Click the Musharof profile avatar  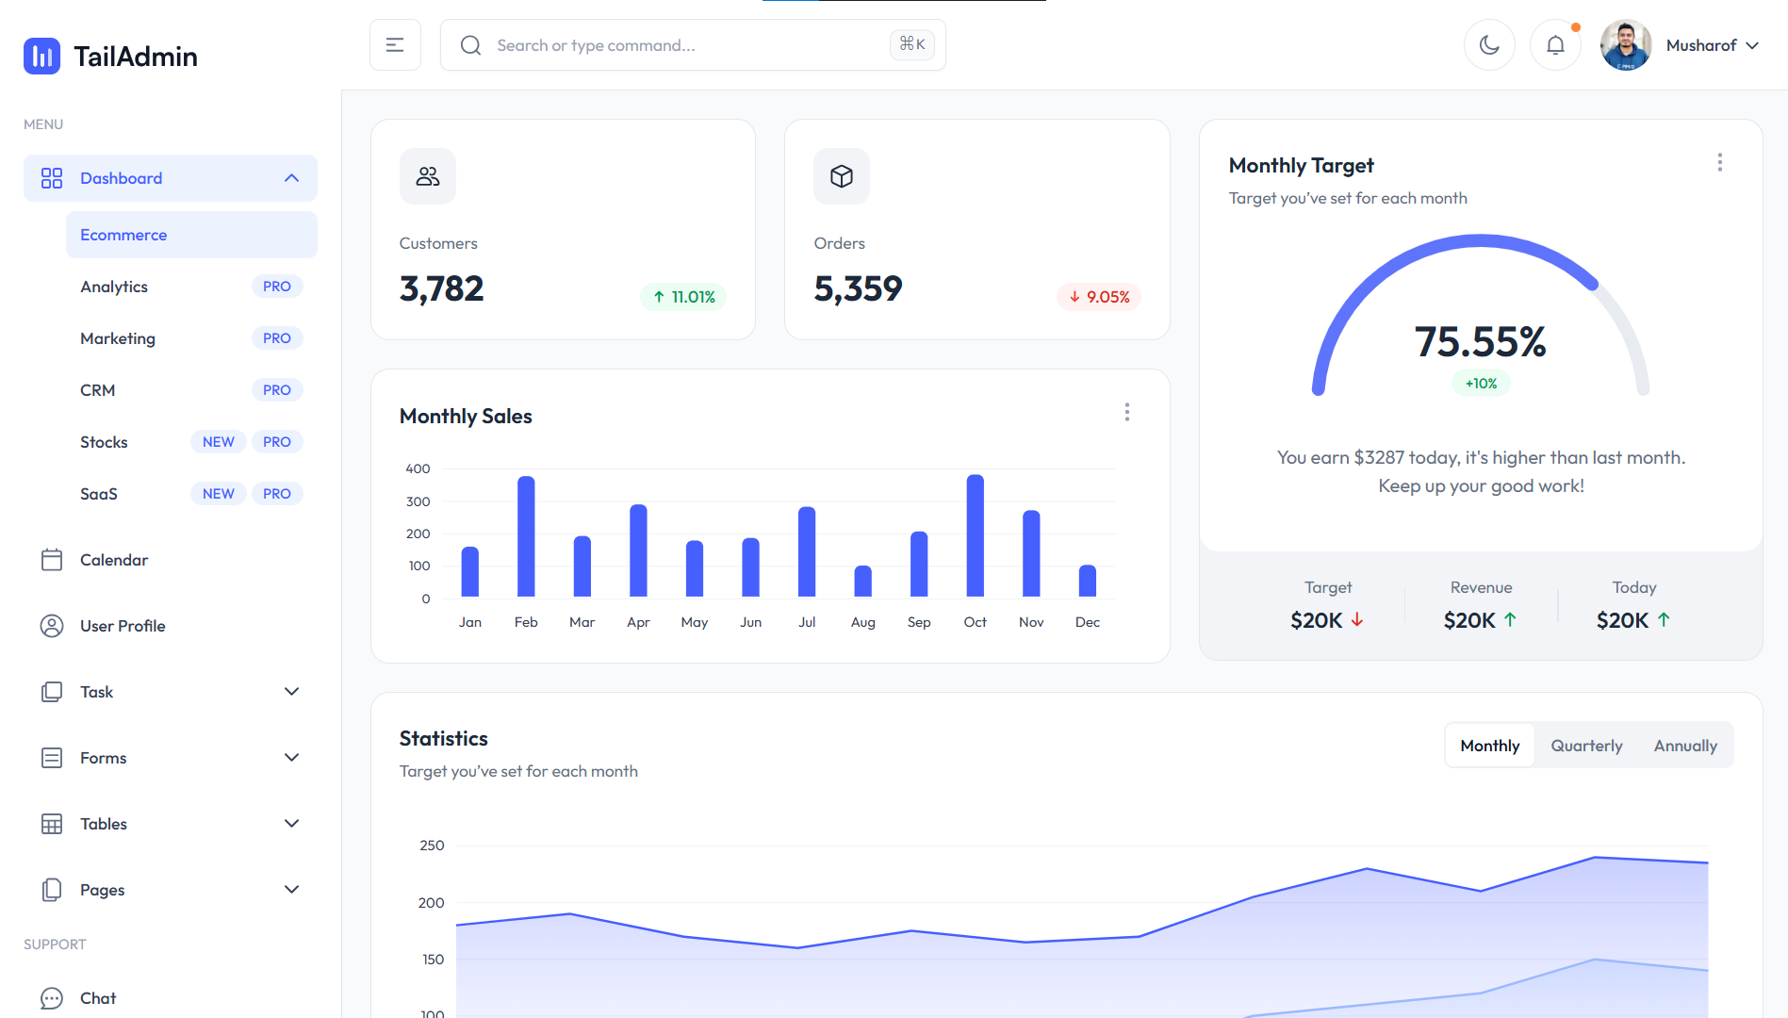pos(1626,45)
